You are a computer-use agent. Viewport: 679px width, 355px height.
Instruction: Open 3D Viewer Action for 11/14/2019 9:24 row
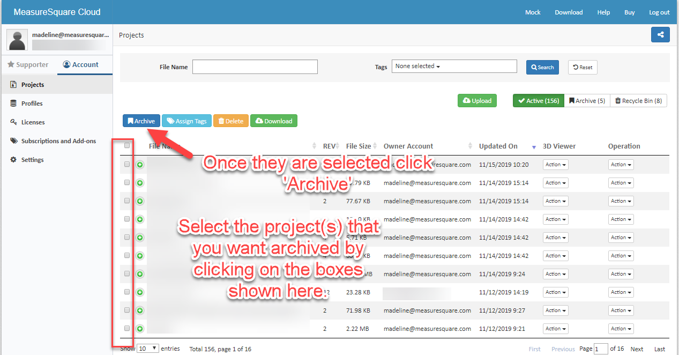pyautogui.click(x=556, y=274)
